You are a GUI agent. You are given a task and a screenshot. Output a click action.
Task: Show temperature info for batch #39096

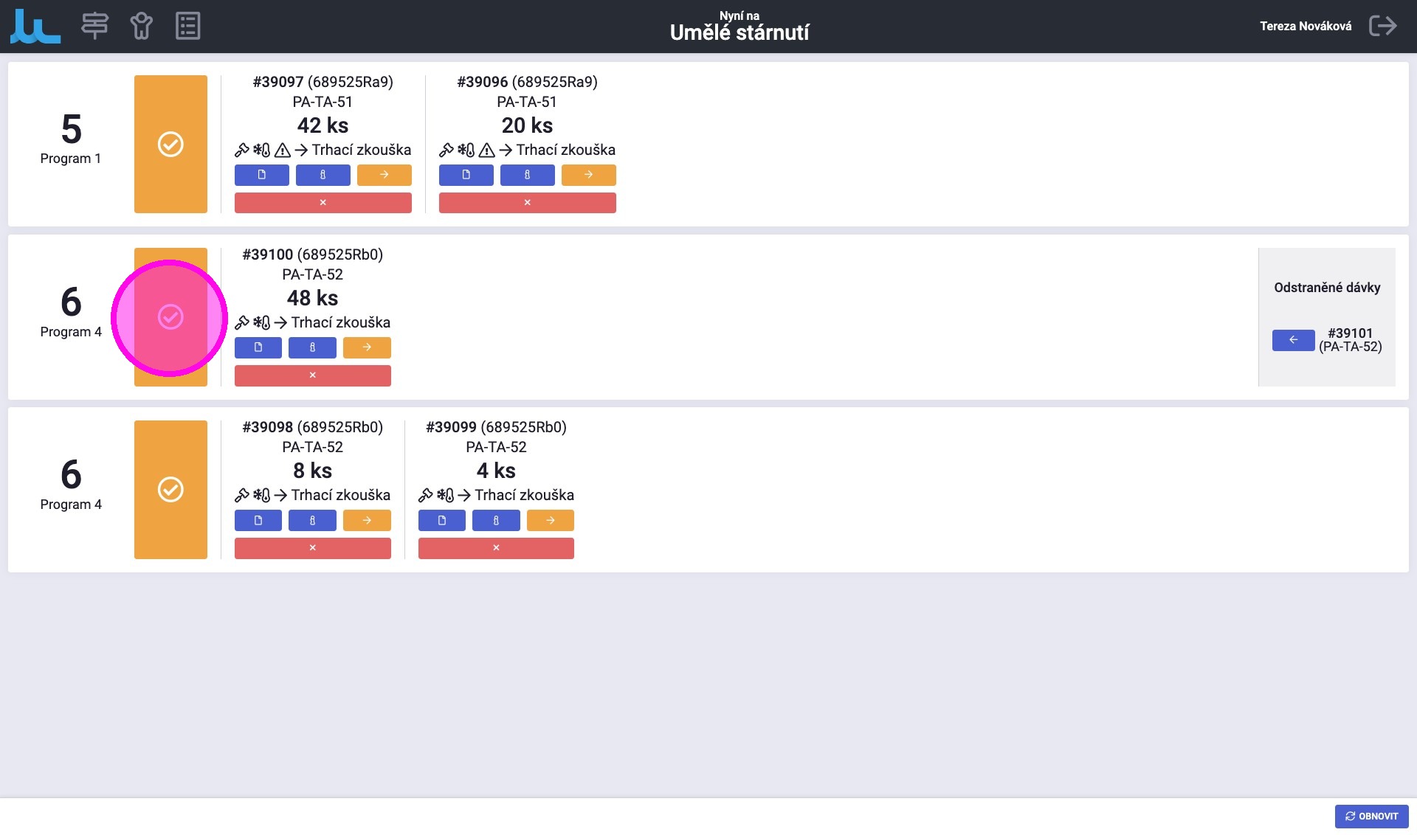[x=527, y=175]
